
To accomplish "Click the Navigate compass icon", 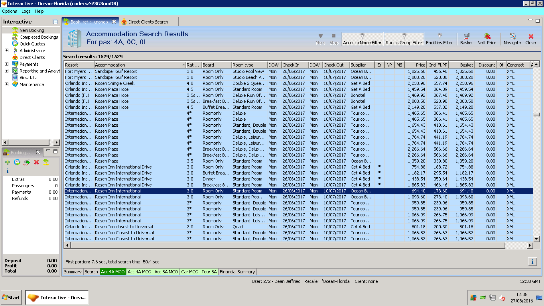I will [x=512, y=39].
